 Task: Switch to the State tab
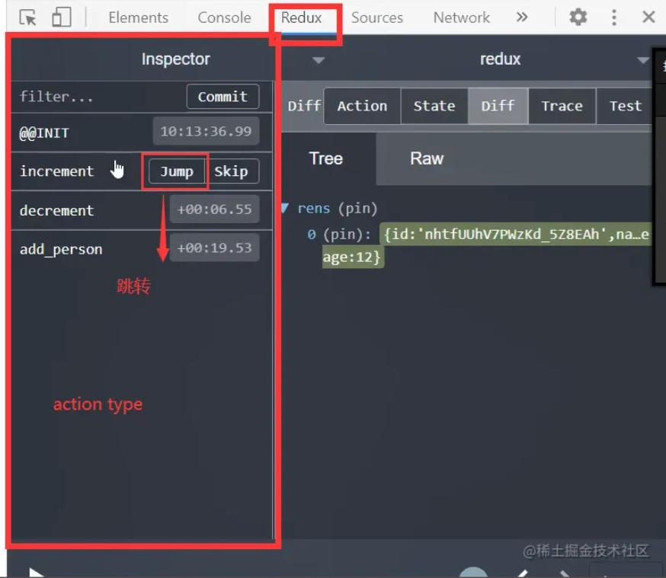(434, 106)
